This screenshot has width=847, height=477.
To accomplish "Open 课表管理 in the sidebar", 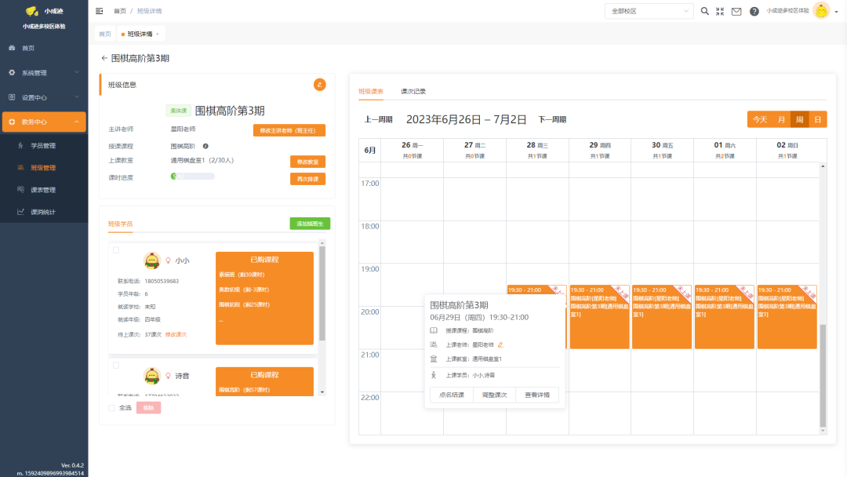I will click(44, 190).
